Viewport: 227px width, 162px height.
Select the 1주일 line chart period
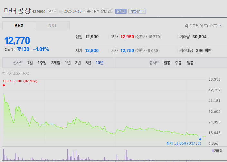[x=42, y=63]
